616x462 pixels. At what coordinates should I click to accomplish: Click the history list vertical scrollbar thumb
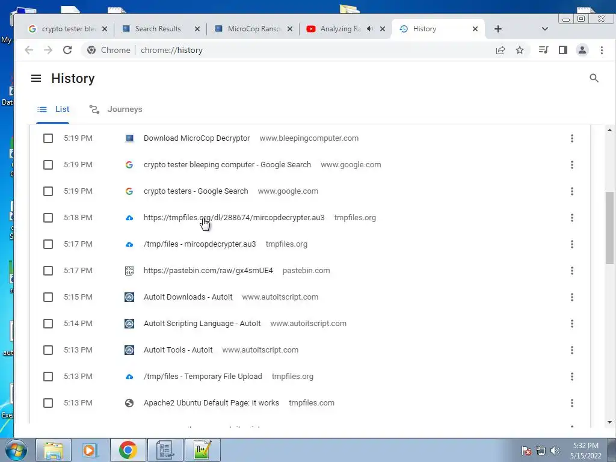point(609,228)
